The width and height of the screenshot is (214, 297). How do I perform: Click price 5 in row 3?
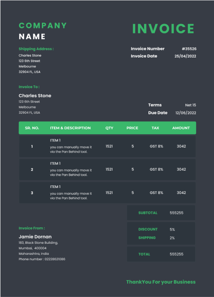133,193
